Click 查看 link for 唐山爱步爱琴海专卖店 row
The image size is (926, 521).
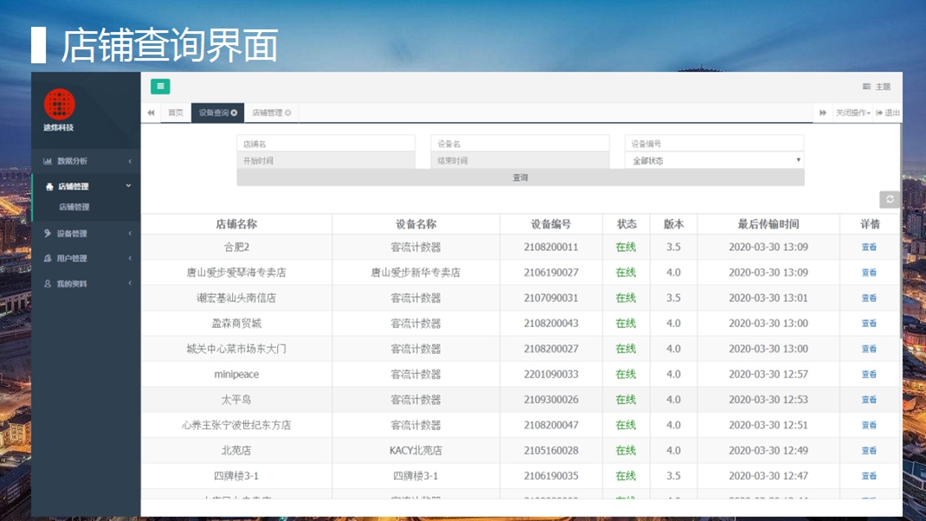point(869,273)
